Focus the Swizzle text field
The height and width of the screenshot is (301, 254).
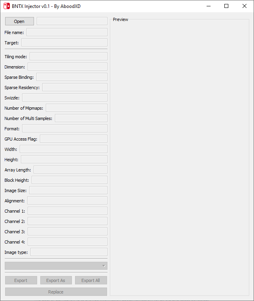click(65, 98)
